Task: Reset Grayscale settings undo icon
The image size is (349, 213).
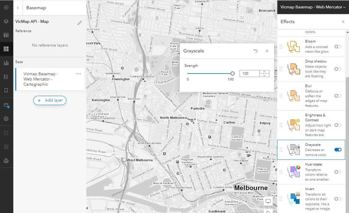Action: pyautogui.click(x=255, y=51)
